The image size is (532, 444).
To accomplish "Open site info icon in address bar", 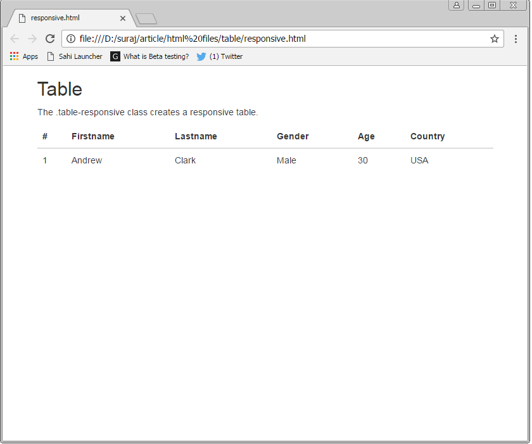I will click(x=71, y=39).
